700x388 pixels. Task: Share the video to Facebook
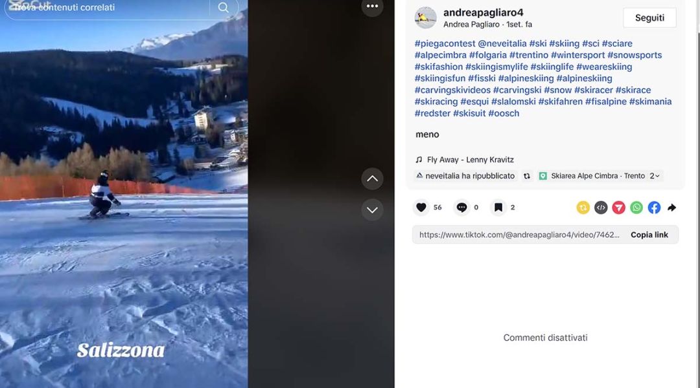[654, 208]
